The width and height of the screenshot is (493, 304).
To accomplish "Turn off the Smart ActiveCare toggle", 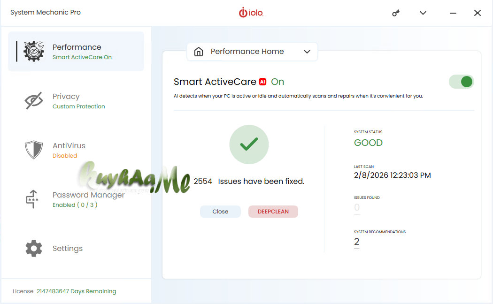I will pyautogui.click(x=461, y=82).
